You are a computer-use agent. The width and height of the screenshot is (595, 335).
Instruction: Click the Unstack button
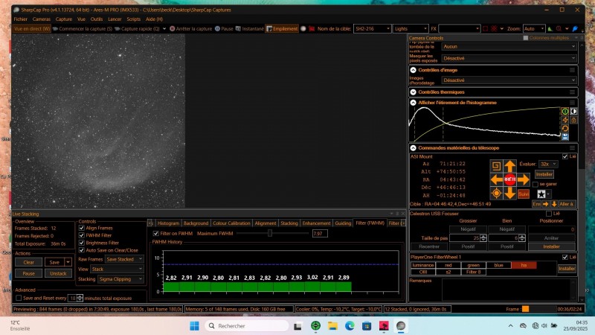coord(58,273)
